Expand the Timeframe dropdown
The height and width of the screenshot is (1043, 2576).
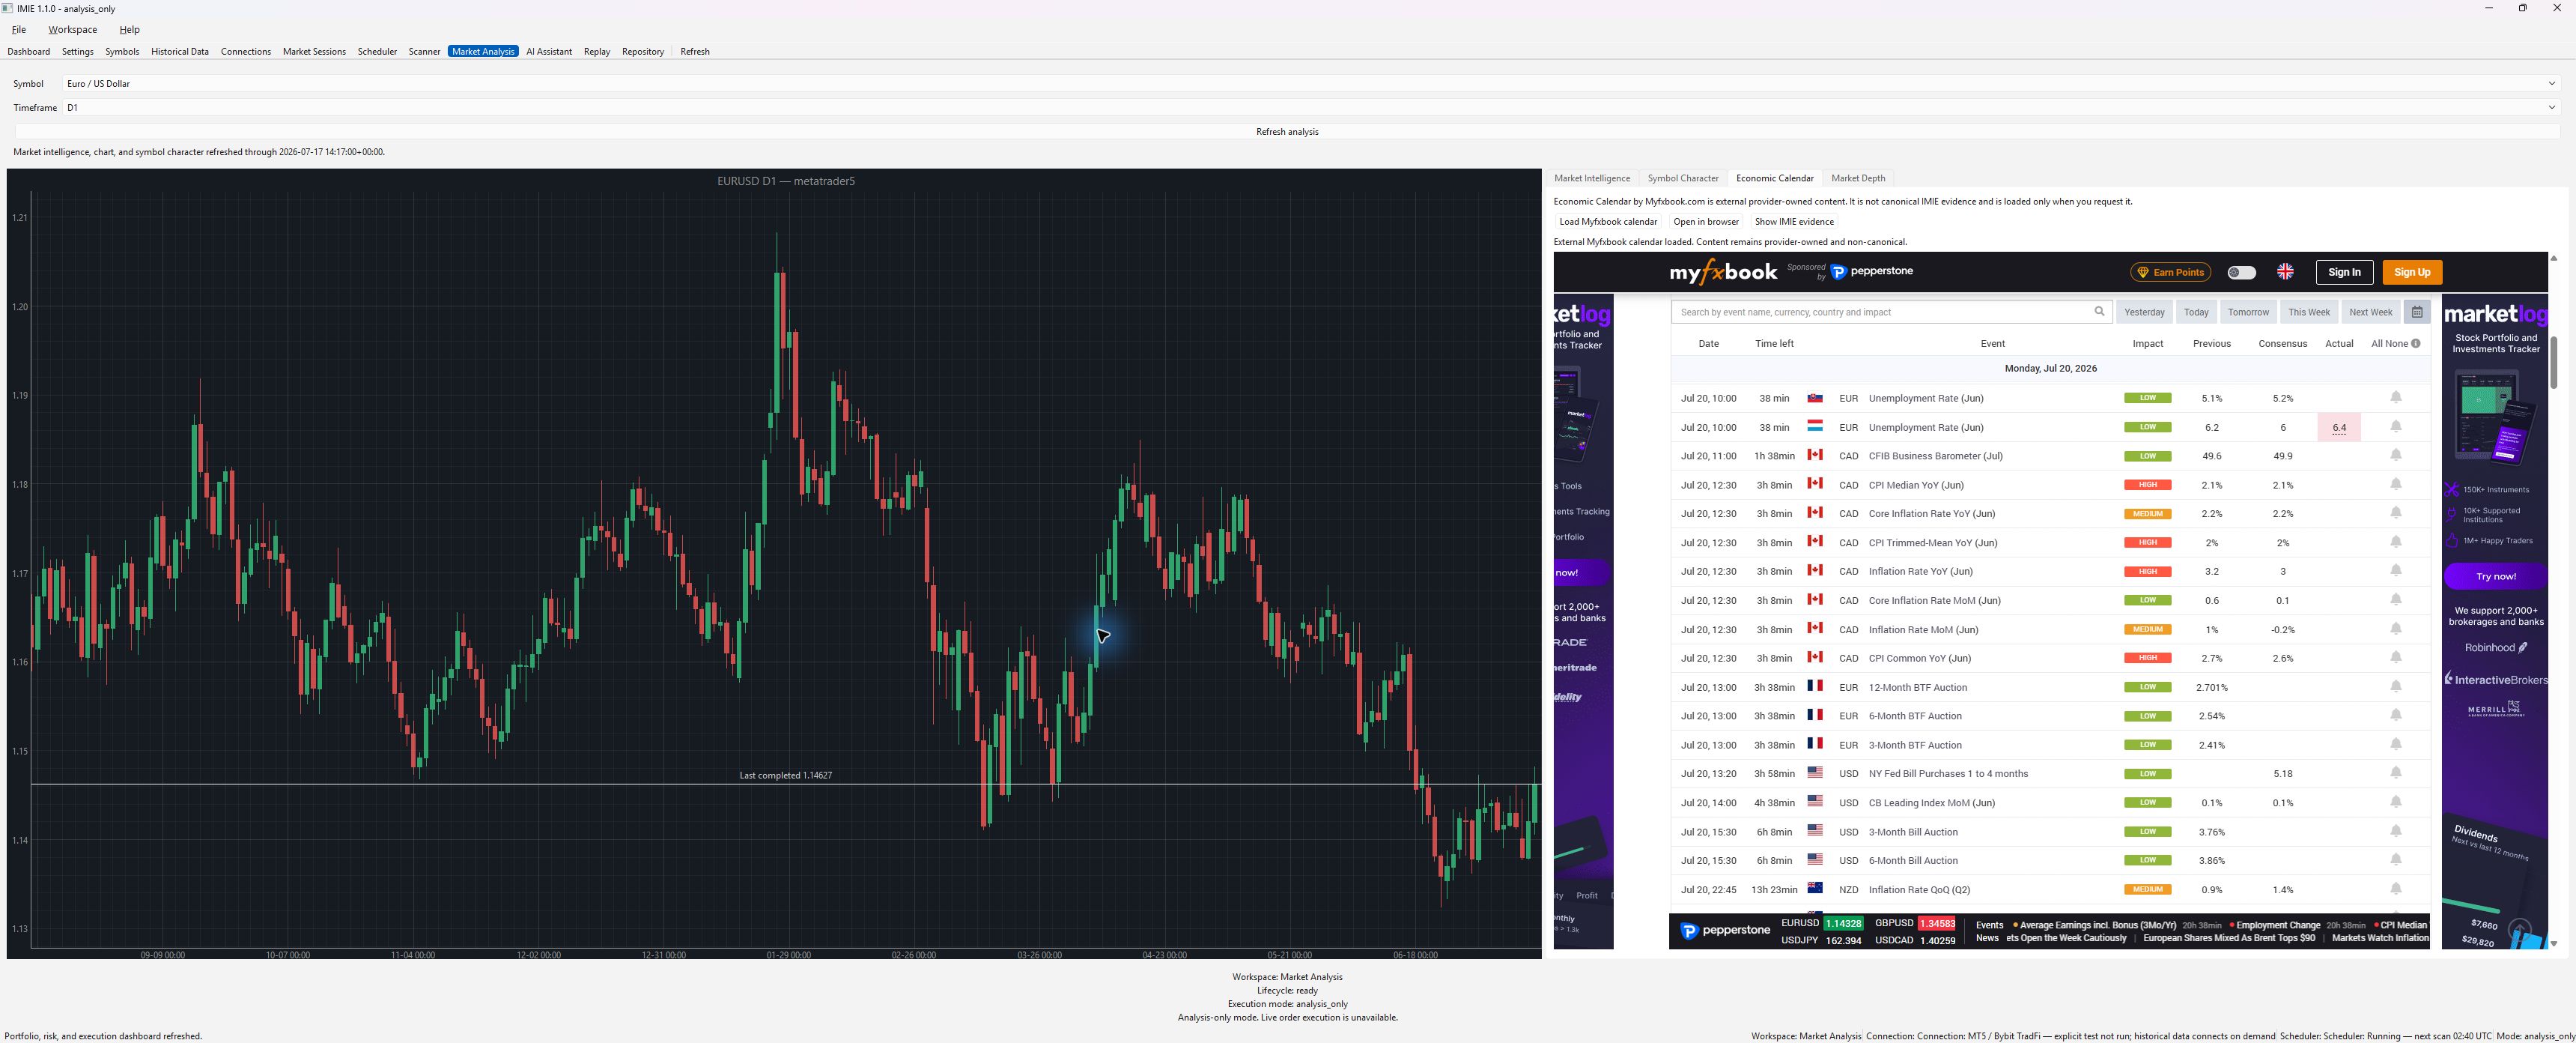(1310, 107)
